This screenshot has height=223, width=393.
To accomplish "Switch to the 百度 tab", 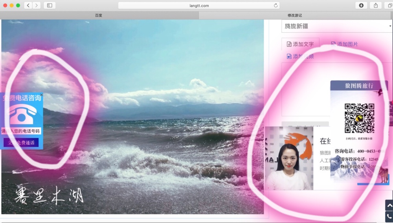I will point(99,15).
